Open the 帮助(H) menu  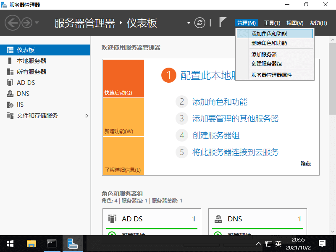click(318, 23)
